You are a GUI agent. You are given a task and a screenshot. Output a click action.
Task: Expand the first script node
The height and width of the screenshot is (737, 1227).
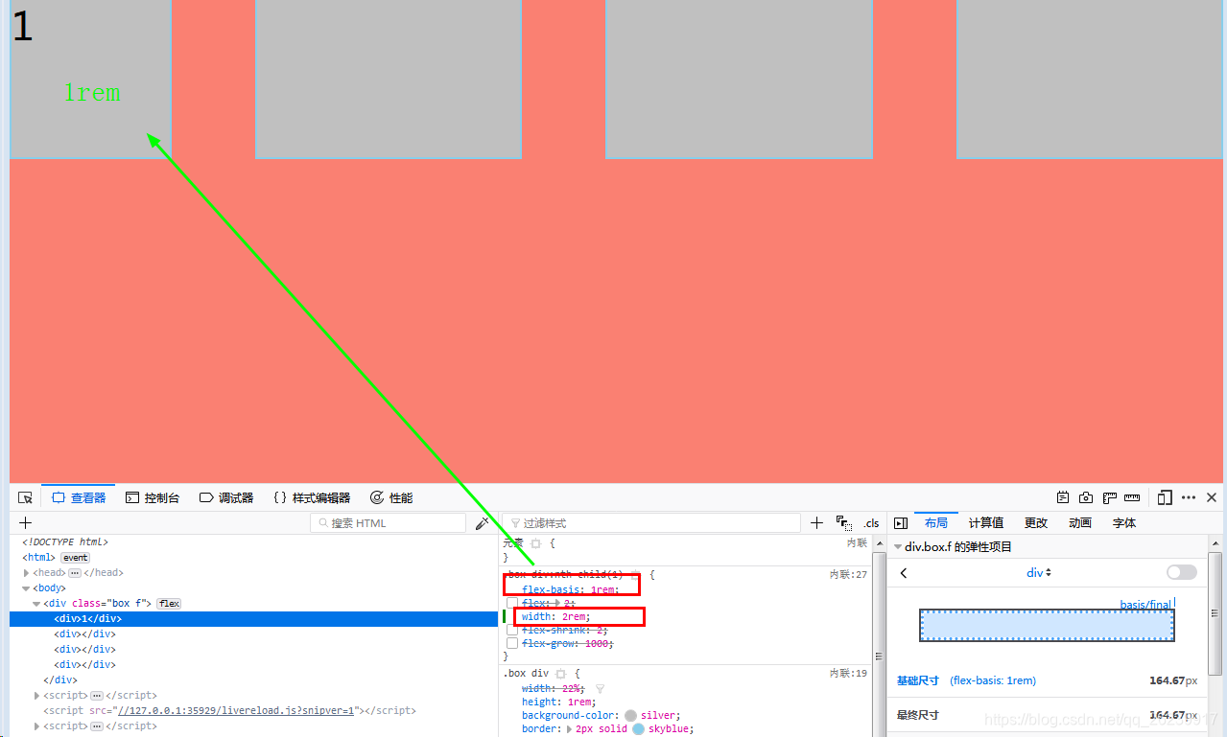coord(37,695)
